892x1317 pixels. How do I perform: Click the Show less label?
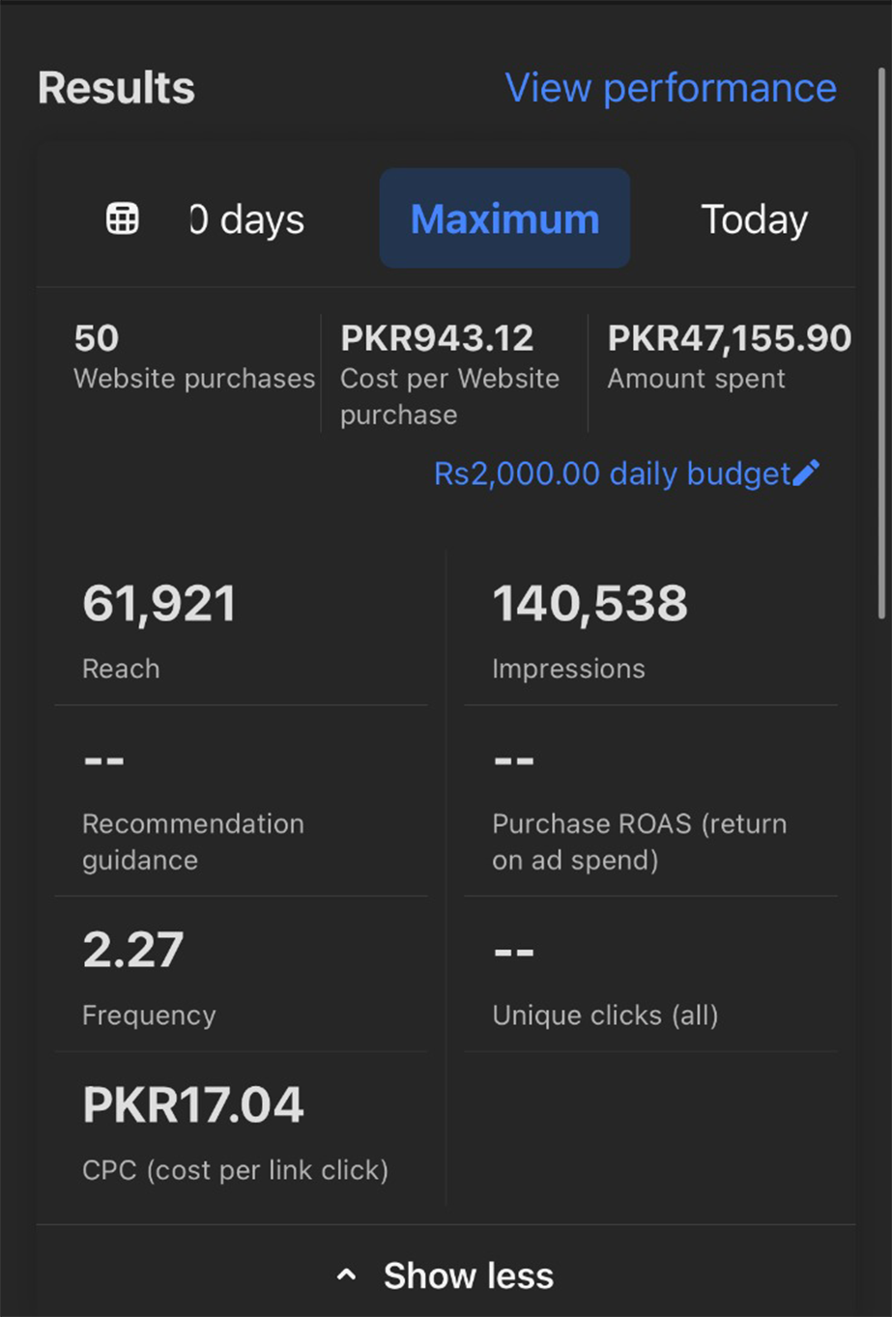coord(469,1275)
